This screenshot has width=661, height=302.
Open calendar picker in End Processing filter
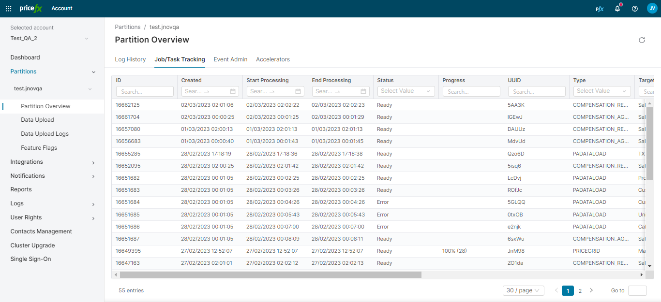[363, 91]
